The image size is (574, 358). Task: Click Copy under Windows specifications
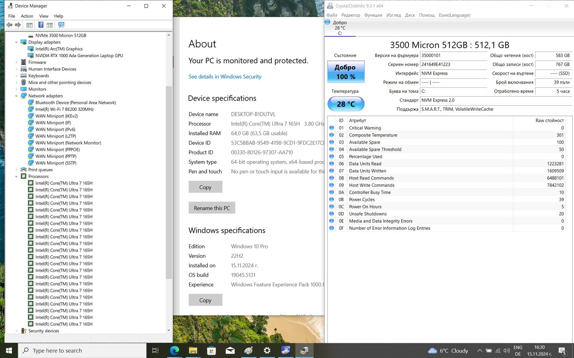205,300
